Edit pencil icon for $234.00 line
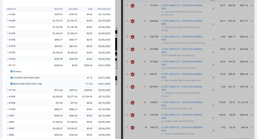 tap(252, 49)
